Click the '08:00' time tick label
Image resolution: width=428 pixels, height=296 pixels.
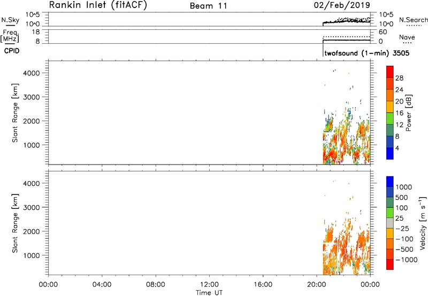point(155,285)
